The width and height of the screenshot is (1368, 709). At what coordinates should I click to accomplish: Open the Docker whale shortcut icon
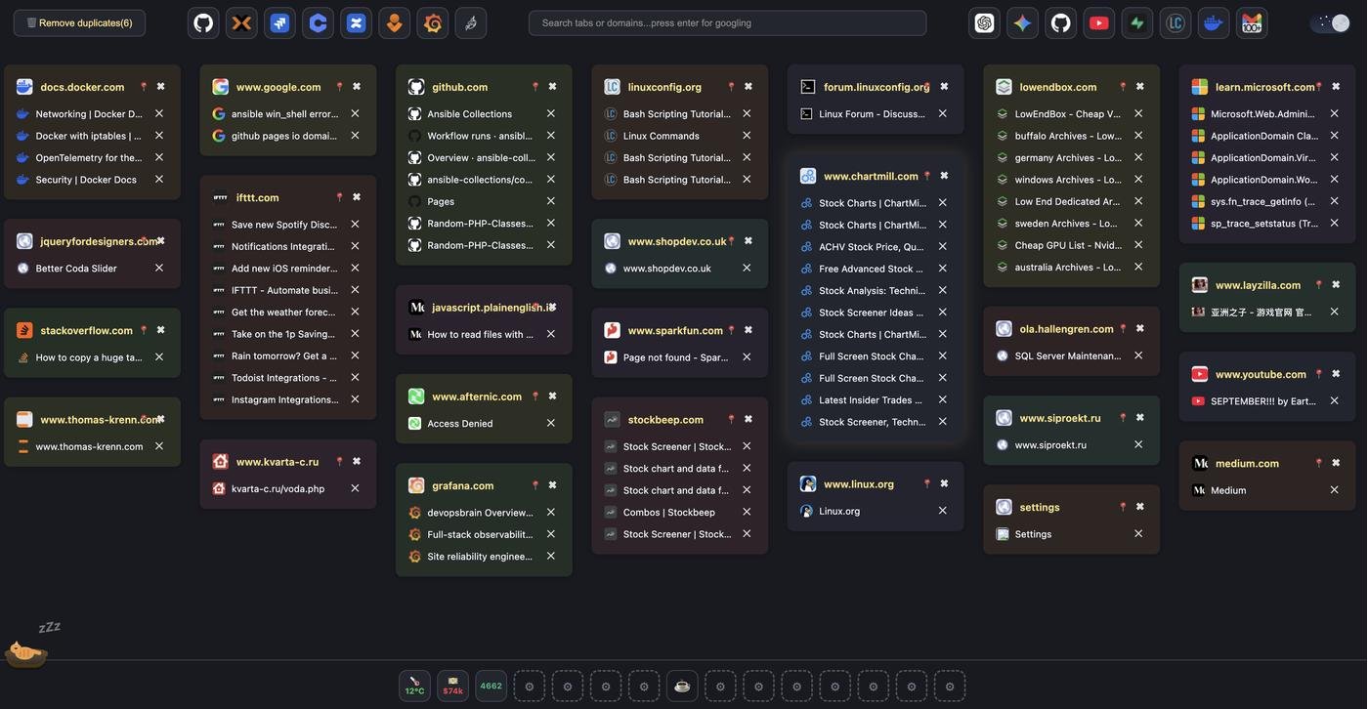1213,22
